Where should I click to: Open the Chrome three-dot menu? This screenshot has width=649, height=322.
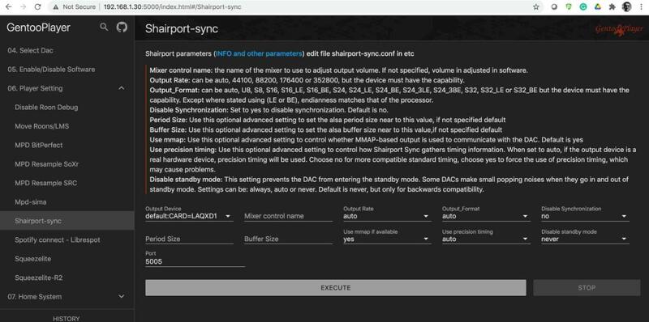(x=641, y=7)
